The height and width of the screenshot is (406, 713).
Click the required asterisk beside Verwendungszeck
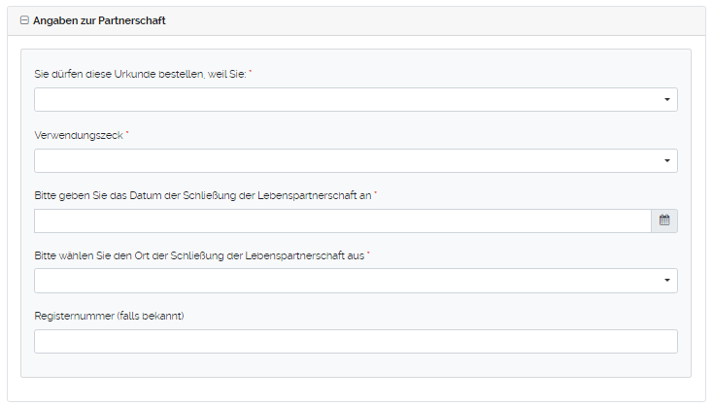(128, 133)
